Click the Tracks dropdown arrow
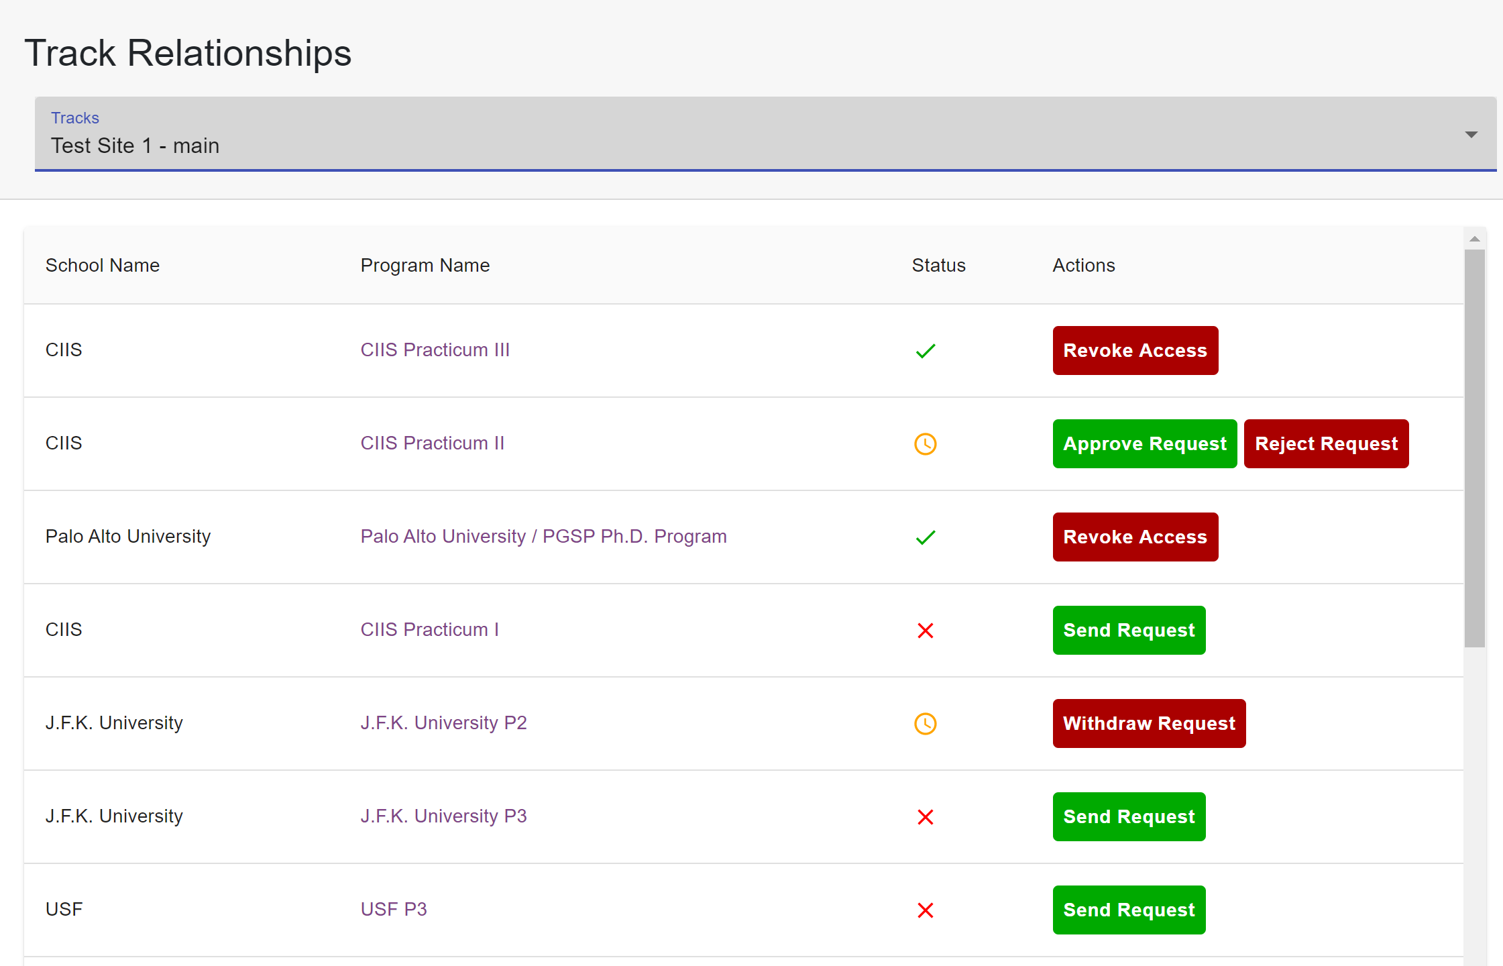The image size is (1503, 966). click(x=1471, y=134)
